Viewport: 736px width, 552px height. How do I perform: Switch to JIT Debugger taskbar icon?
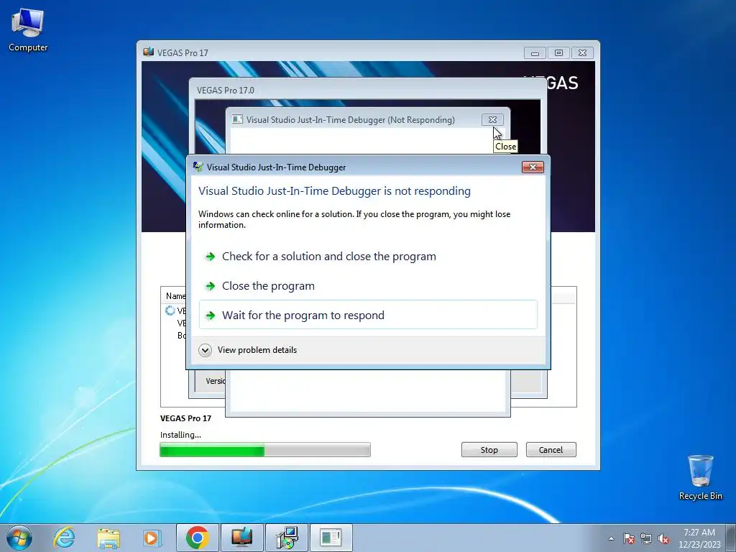(331, 538)
